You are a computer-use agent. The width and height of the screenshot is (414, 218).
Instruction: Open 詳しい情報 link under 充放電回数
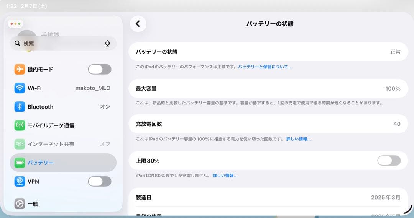[x=299, y=139]
